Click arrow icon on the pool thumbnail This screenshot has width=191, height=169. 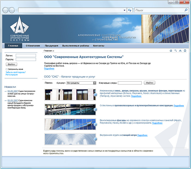coord(95,109)
